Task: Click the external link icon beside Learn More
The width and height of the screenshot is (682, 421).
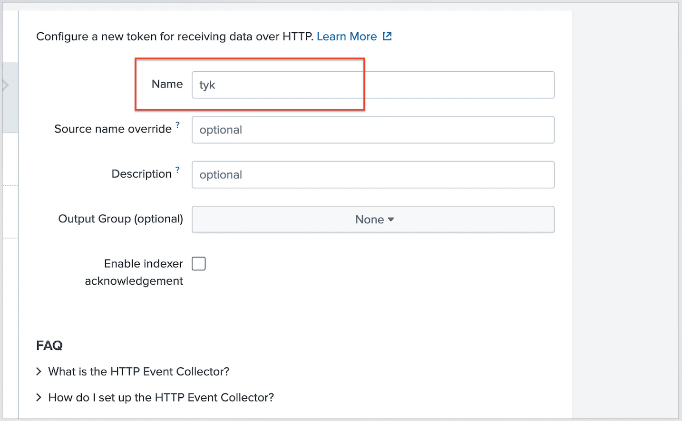Action: [x=387, y=37]
